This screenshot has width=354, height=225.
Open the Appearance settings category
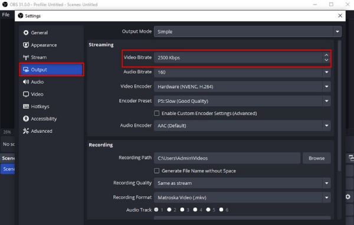click(51, 45)
